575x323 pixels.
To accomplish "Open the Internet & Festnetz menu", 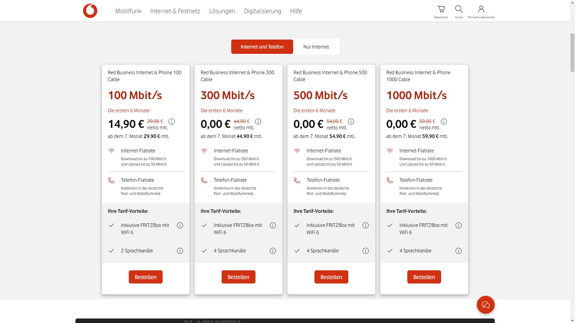I will pos(175,11).
